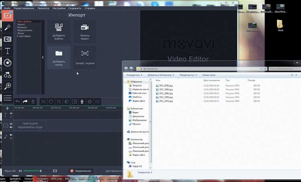Click the Redo arrow in Movavi toolbar
This screenshot has width=301, height=182.
click(25, 102)
